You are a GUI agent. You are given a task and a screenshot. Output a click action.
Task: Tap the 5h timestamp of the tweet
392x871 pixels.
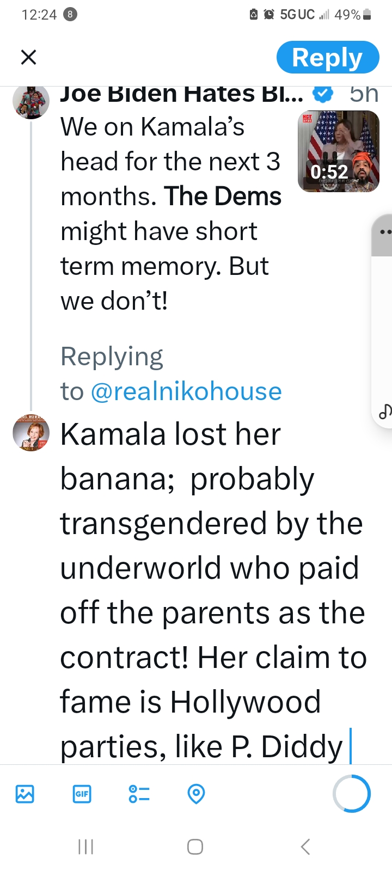coord(364,94)
